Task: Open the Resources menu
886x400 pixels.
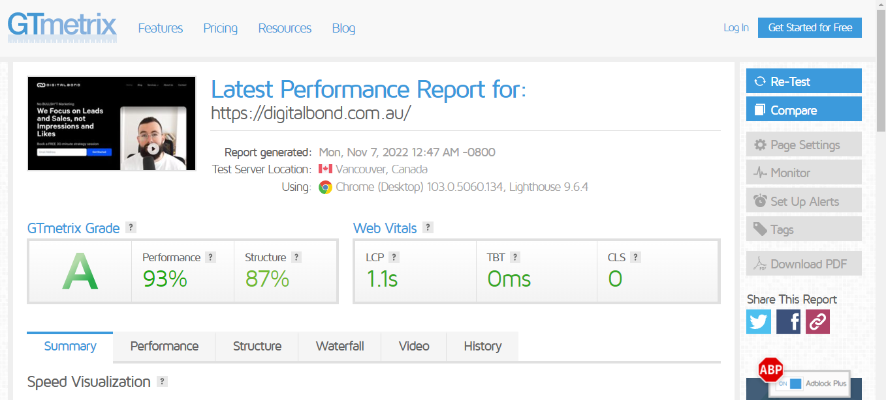Action: point(285,28)
